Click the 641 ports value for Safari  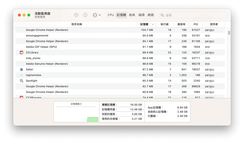click(184, 70)
